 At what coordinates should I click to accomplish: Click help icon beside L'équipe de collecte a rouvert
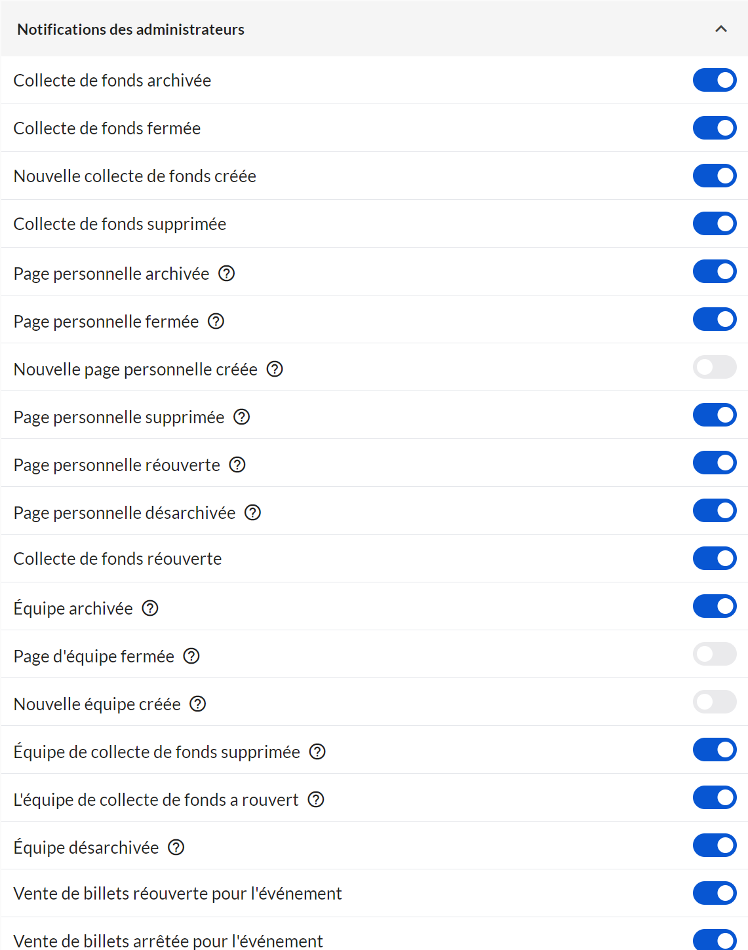pos(316,799)
